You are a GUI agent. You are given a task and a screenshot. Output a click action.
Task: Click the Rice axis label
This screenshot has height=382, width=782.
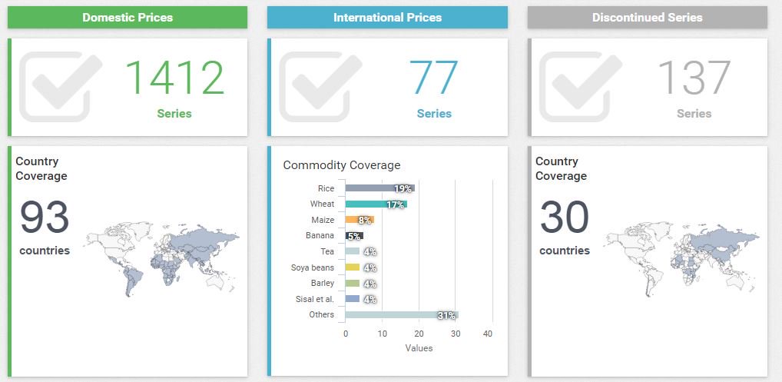(x=326, y=188)
